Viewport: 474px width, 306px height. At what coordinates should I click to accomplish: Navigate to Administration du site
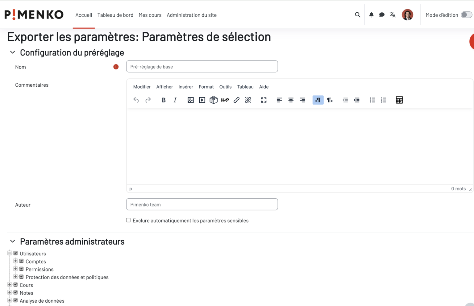coord(191,15)
